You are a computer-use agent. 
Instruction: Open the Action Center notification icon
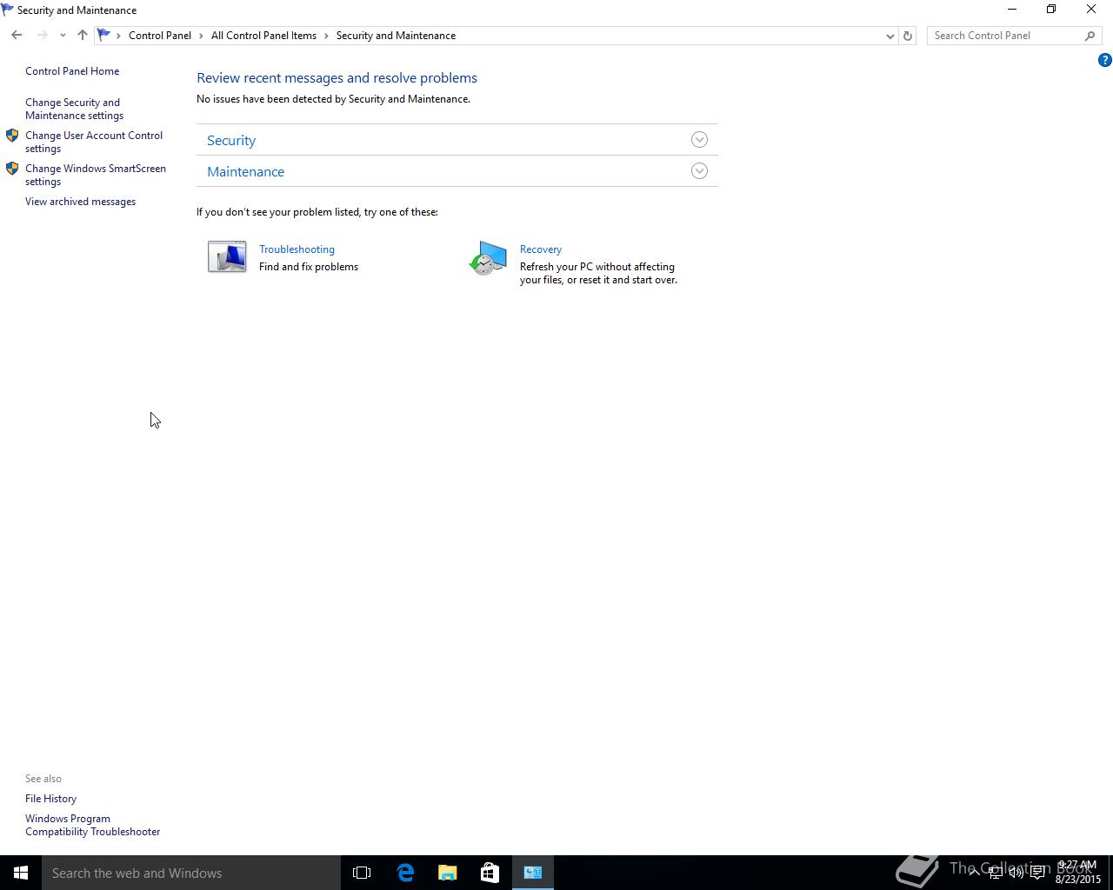[x=1037, y=873]
